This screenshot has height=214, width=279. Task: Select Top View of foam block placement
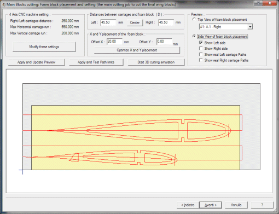(x=194, y=19)
